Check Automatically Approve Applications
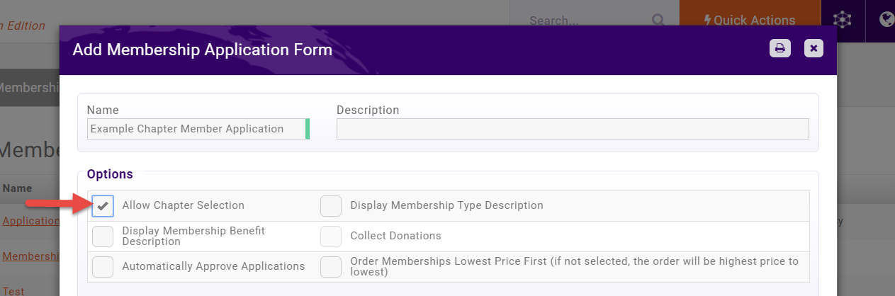 (103, 266)
